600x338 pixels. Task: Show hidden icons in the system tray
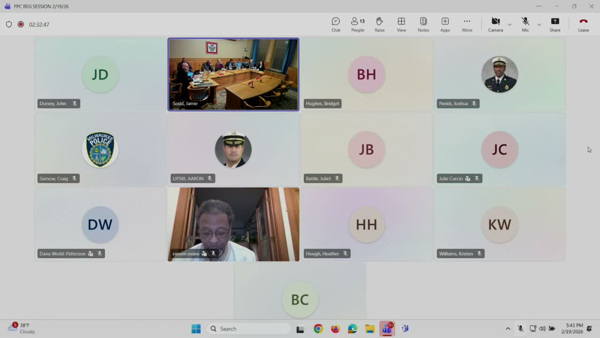click(508, 329)
